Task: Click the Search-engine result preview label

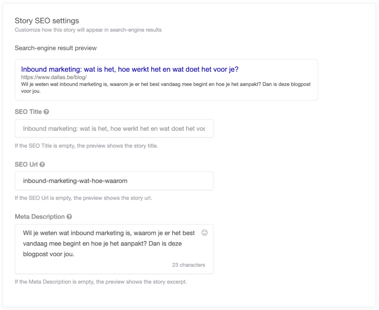Action: pyautogui.click(x=56, y=48)
